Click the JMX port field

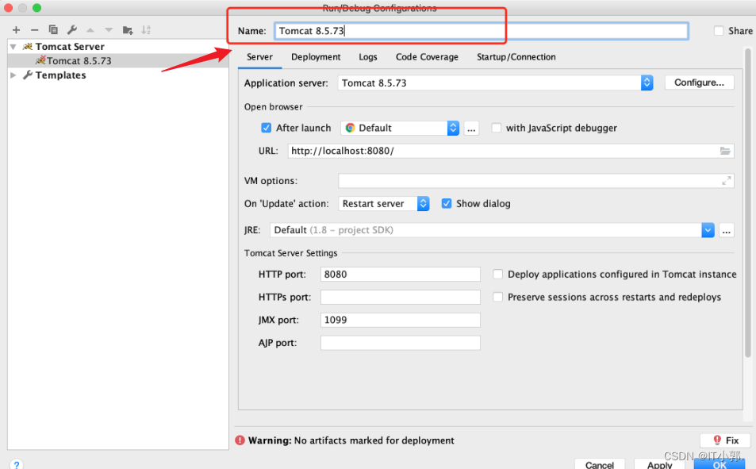(x=400, y=320)
